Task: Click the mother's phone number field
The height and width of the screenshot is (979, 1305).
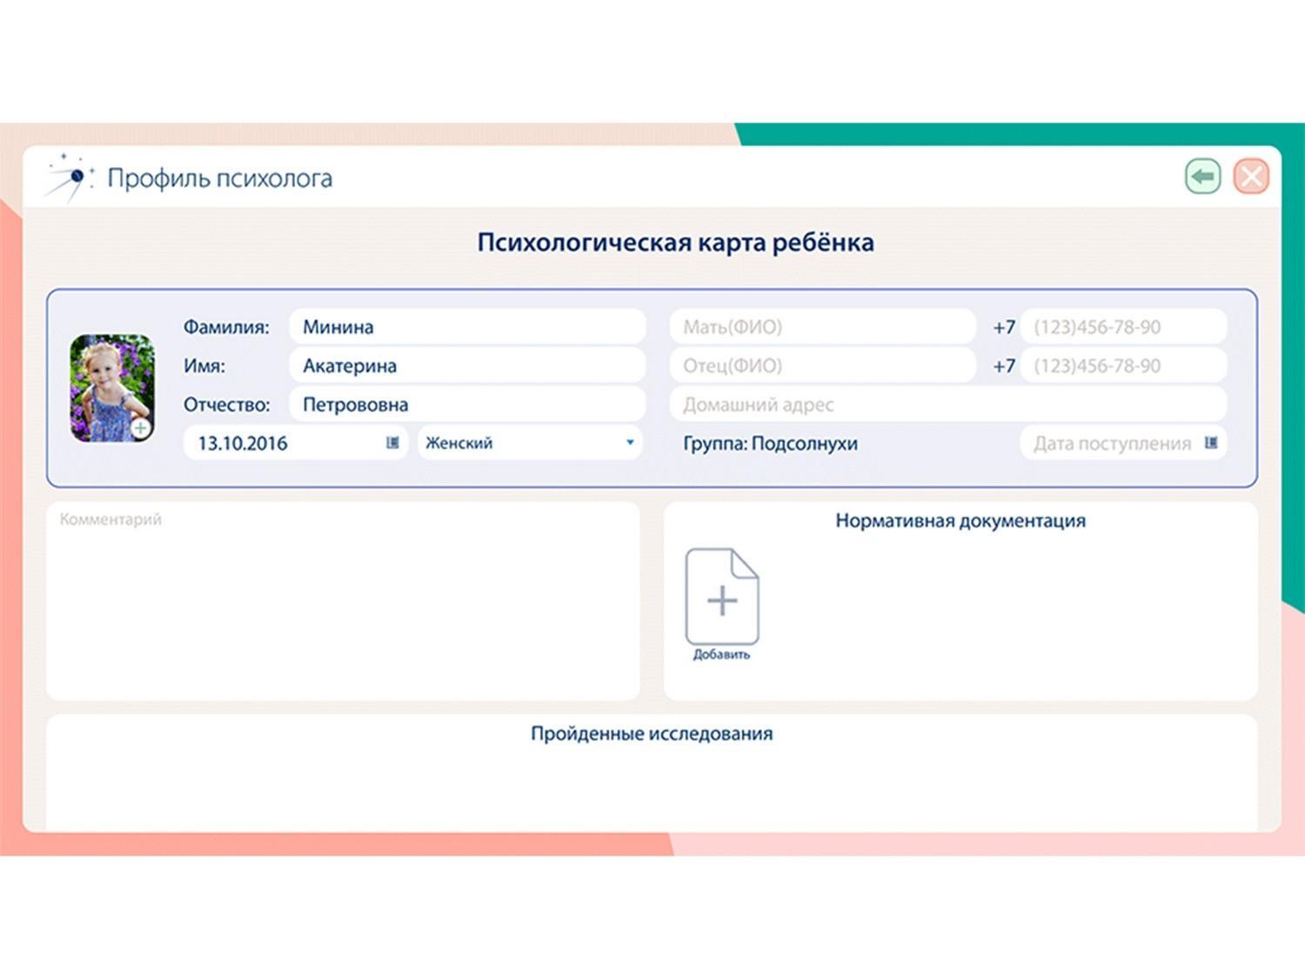Action: coord(1122,327)
